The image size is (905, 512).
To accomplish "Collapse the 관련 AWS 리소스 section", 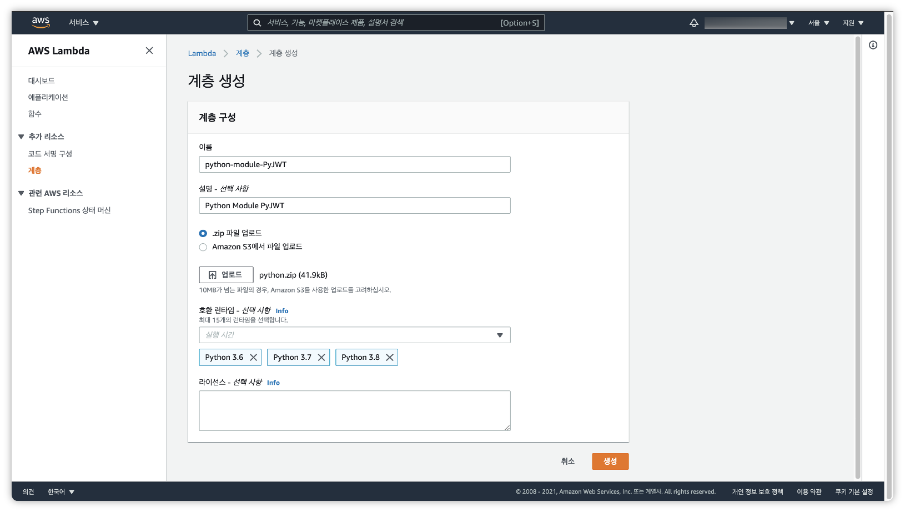I will click(21, 193).
